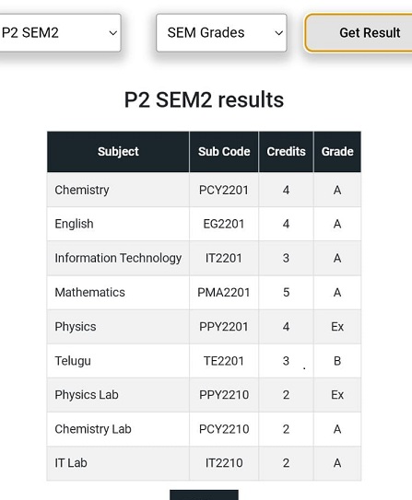Viewport: 412px width, 500px height.
Task: Open the SEM Grades dropdown
Action: point(221,32)
